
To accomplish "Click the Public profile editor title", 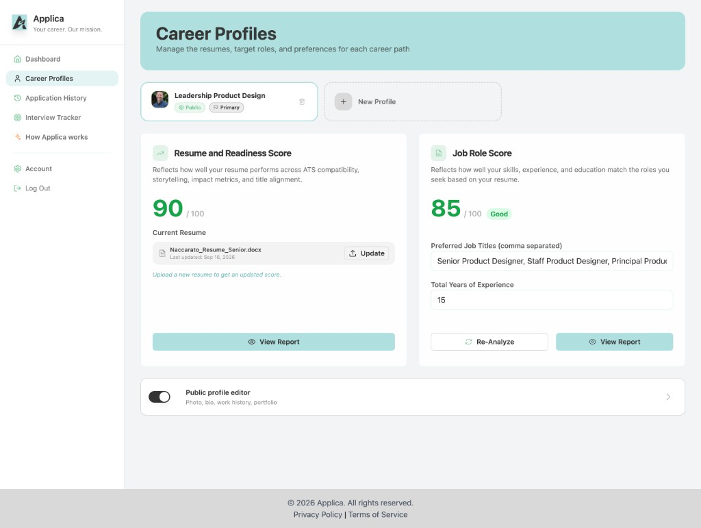I will [x=218, y=392].
